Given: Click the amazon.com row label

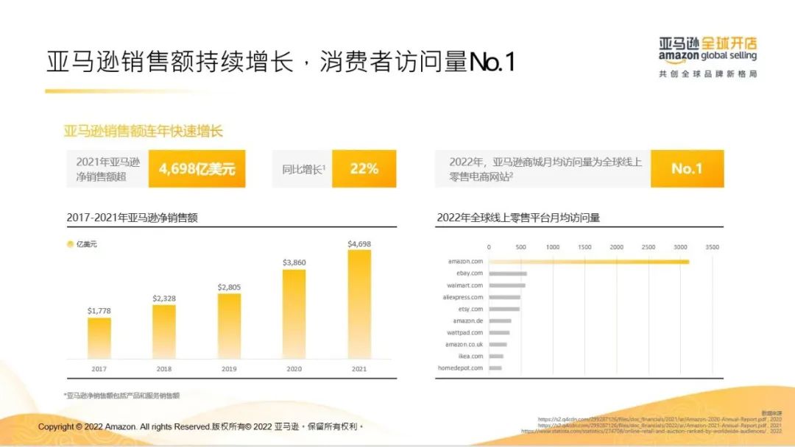Looking at the screenshot, I should [x=465, y=262].
